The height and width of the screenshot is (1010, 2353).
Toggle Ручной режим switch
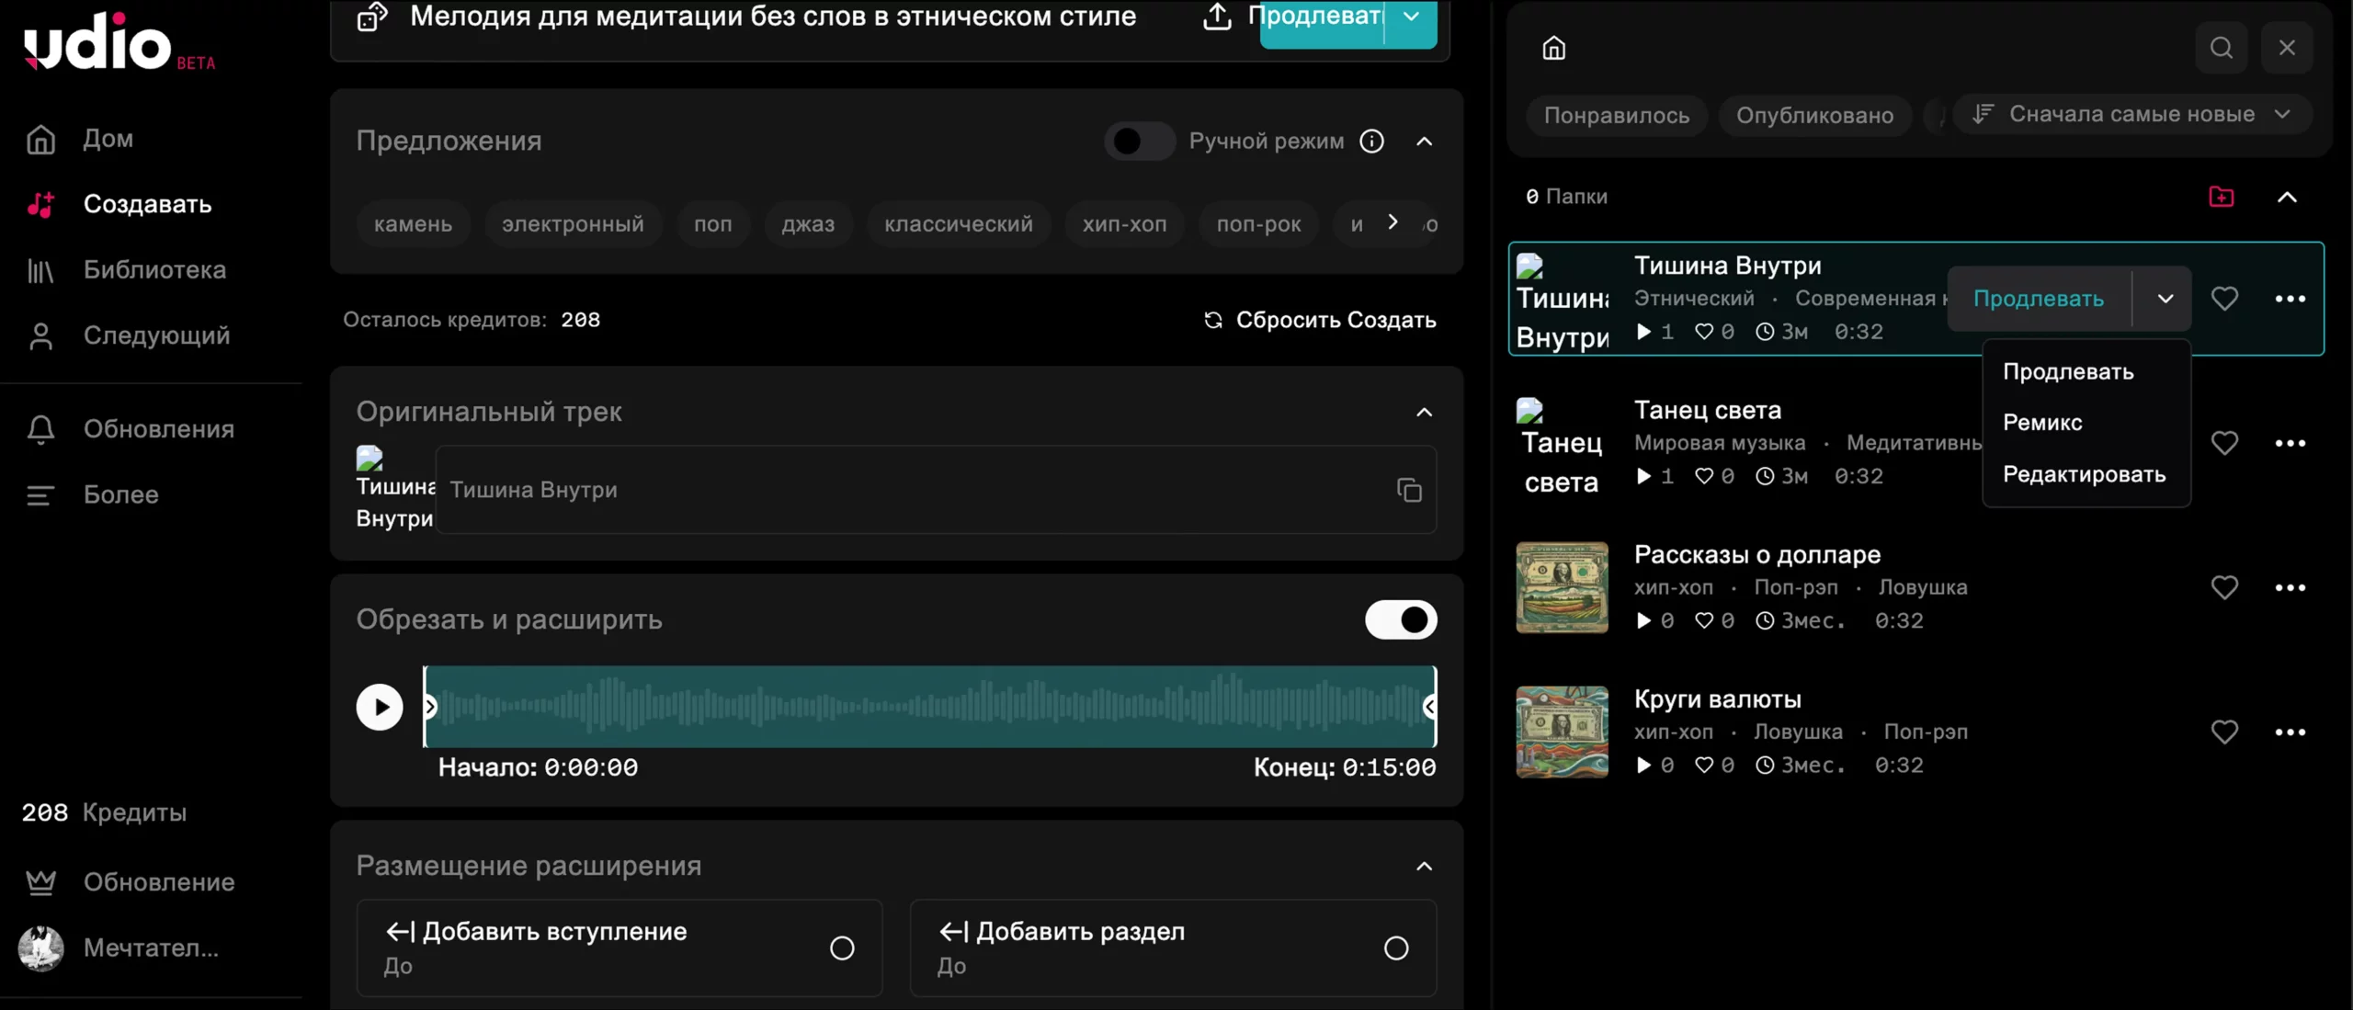click(1139, 142)
